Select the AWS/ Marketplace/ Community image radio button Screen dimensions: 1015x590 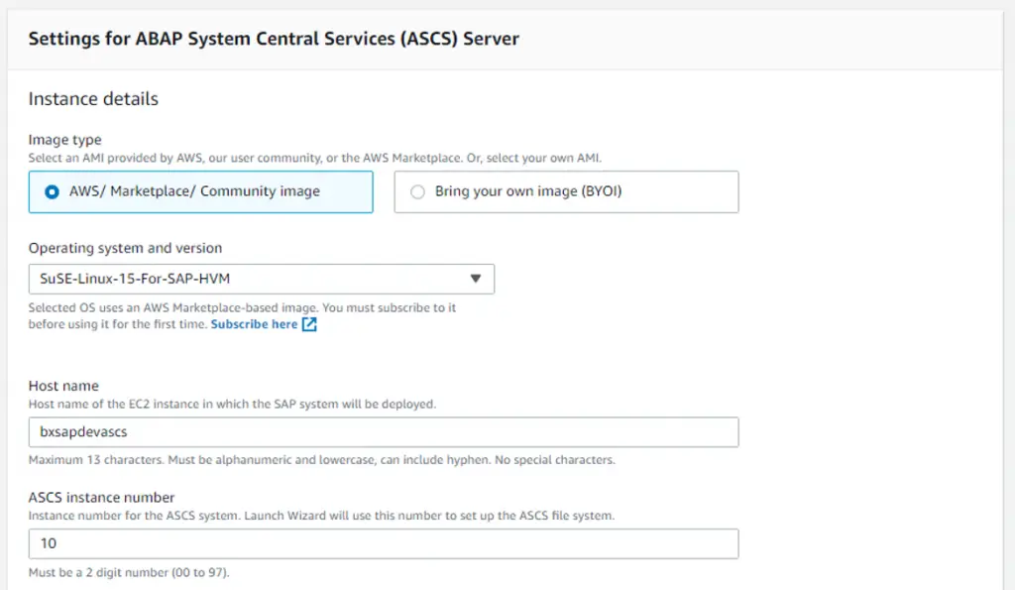52,191
